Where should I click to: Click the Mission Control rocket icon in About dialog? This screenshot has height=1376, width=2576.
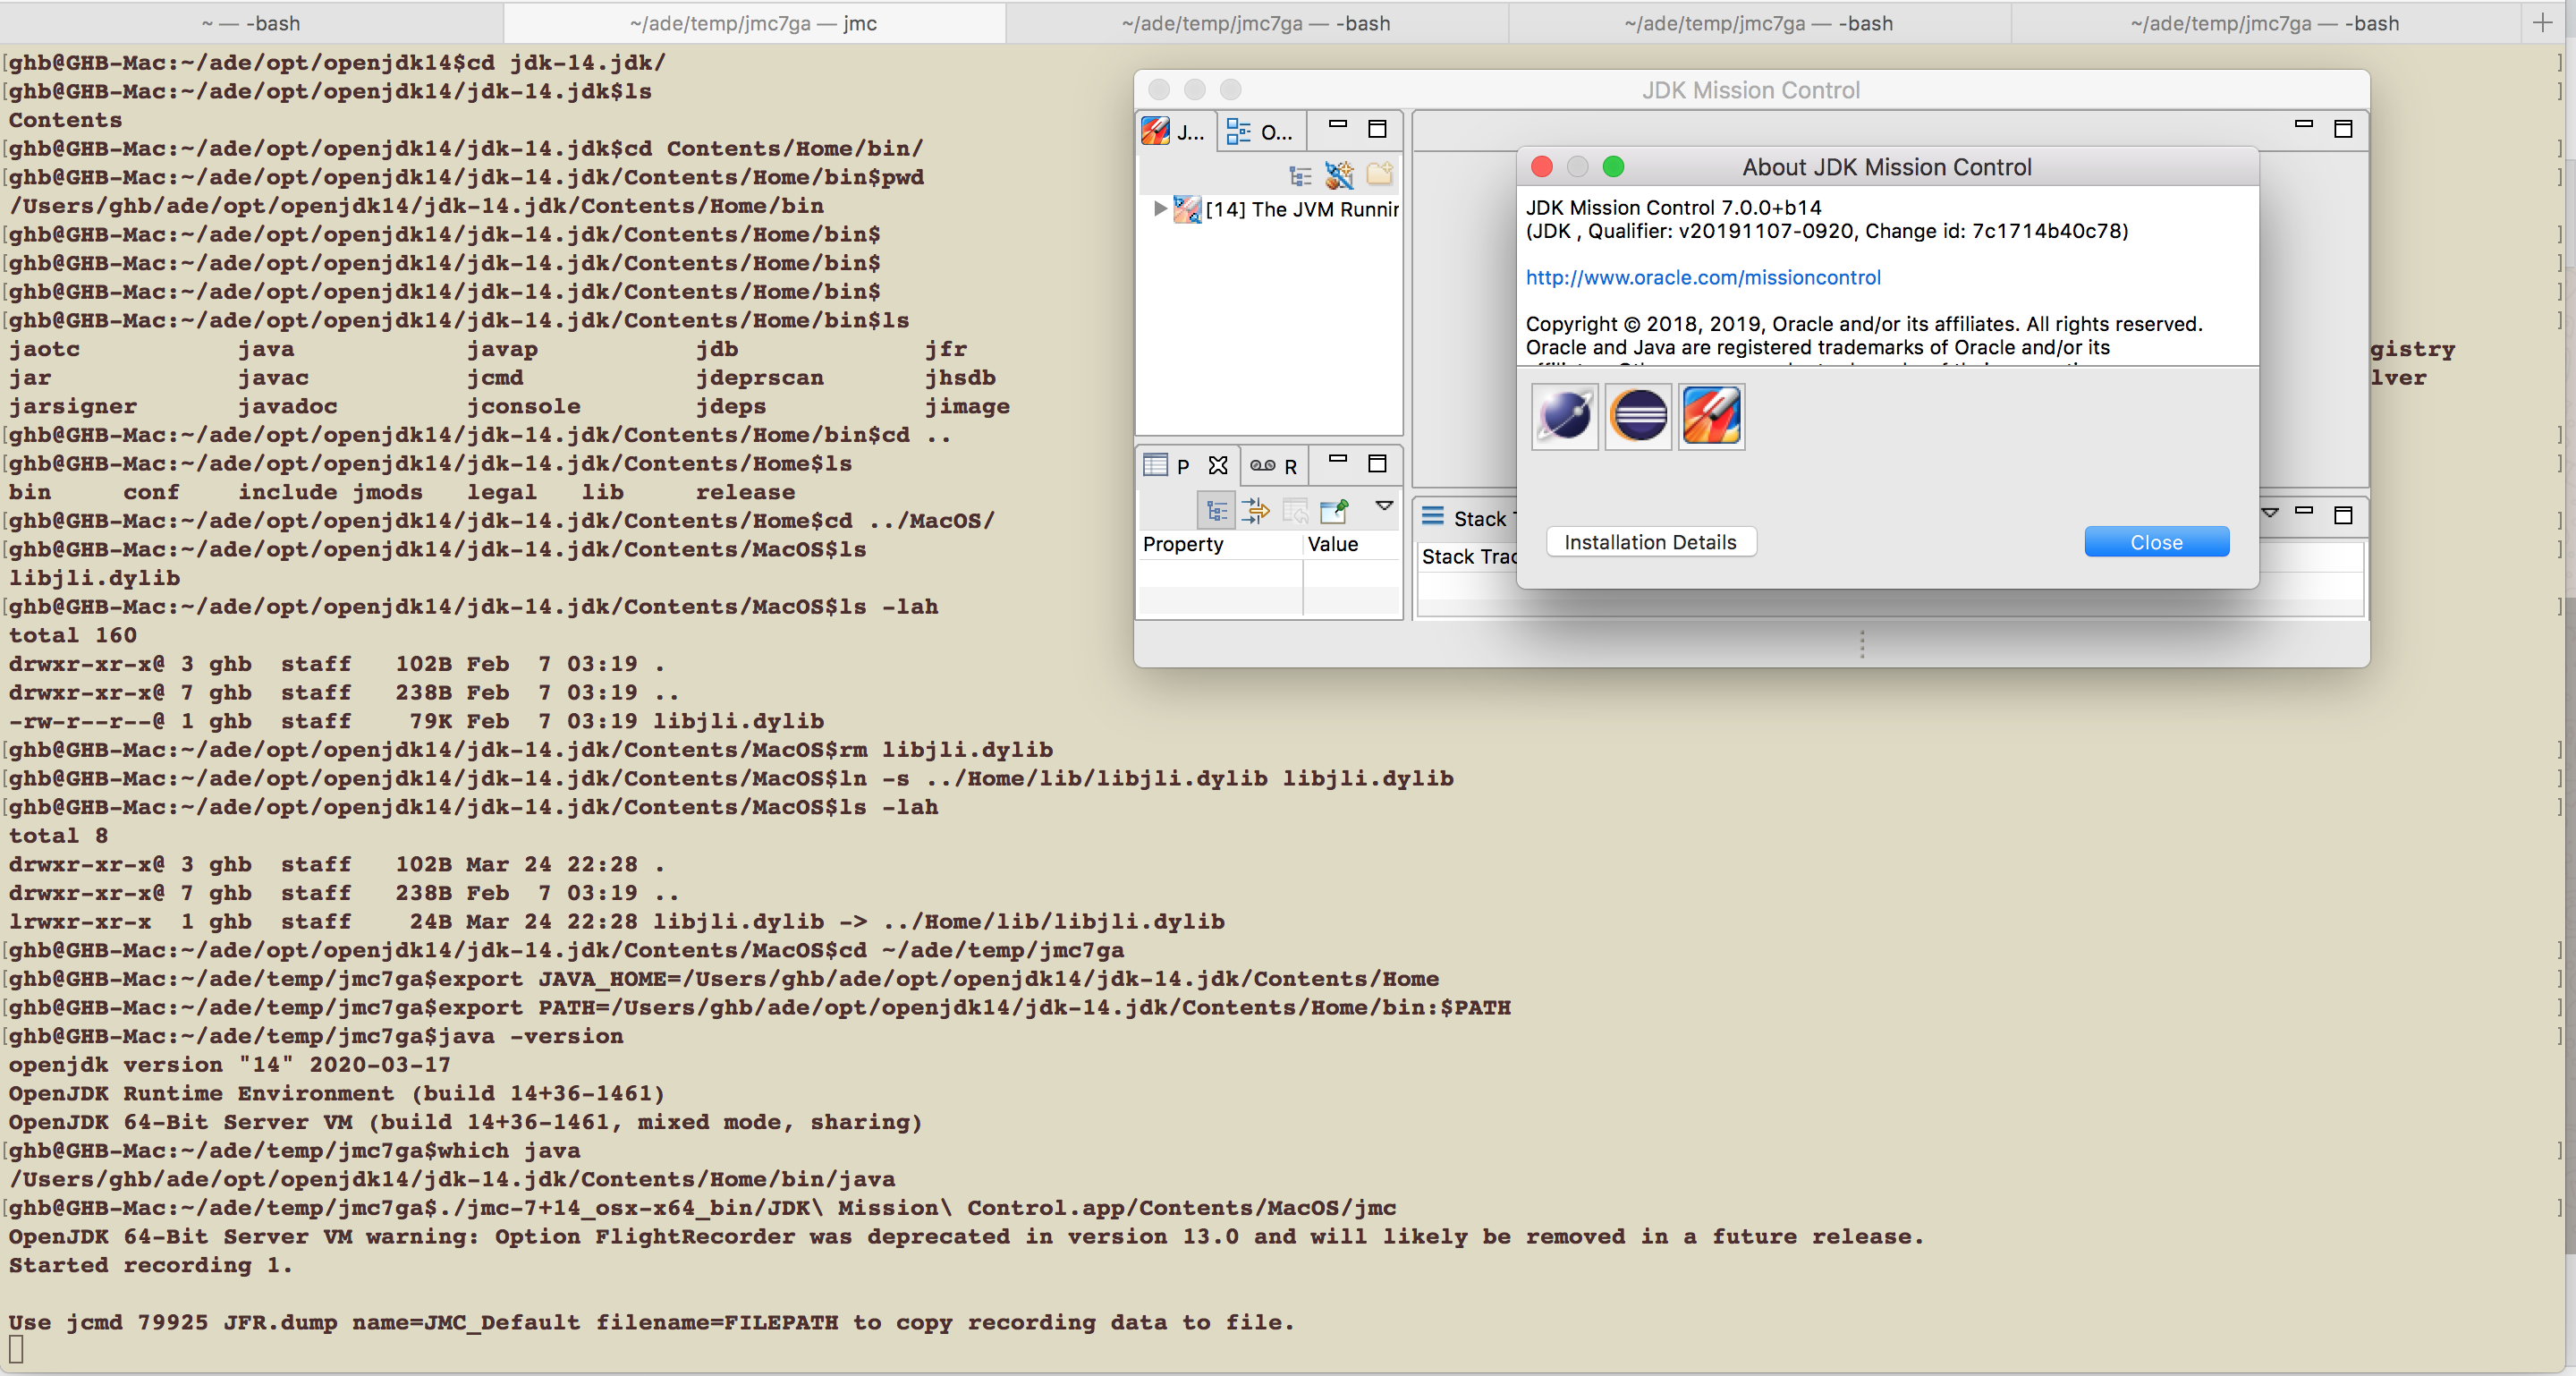tap(1711, 416)
